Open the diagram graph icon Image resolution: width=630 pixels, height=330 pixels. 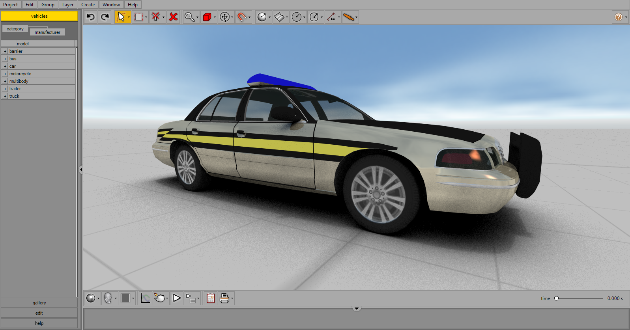[x=146, y=298]
